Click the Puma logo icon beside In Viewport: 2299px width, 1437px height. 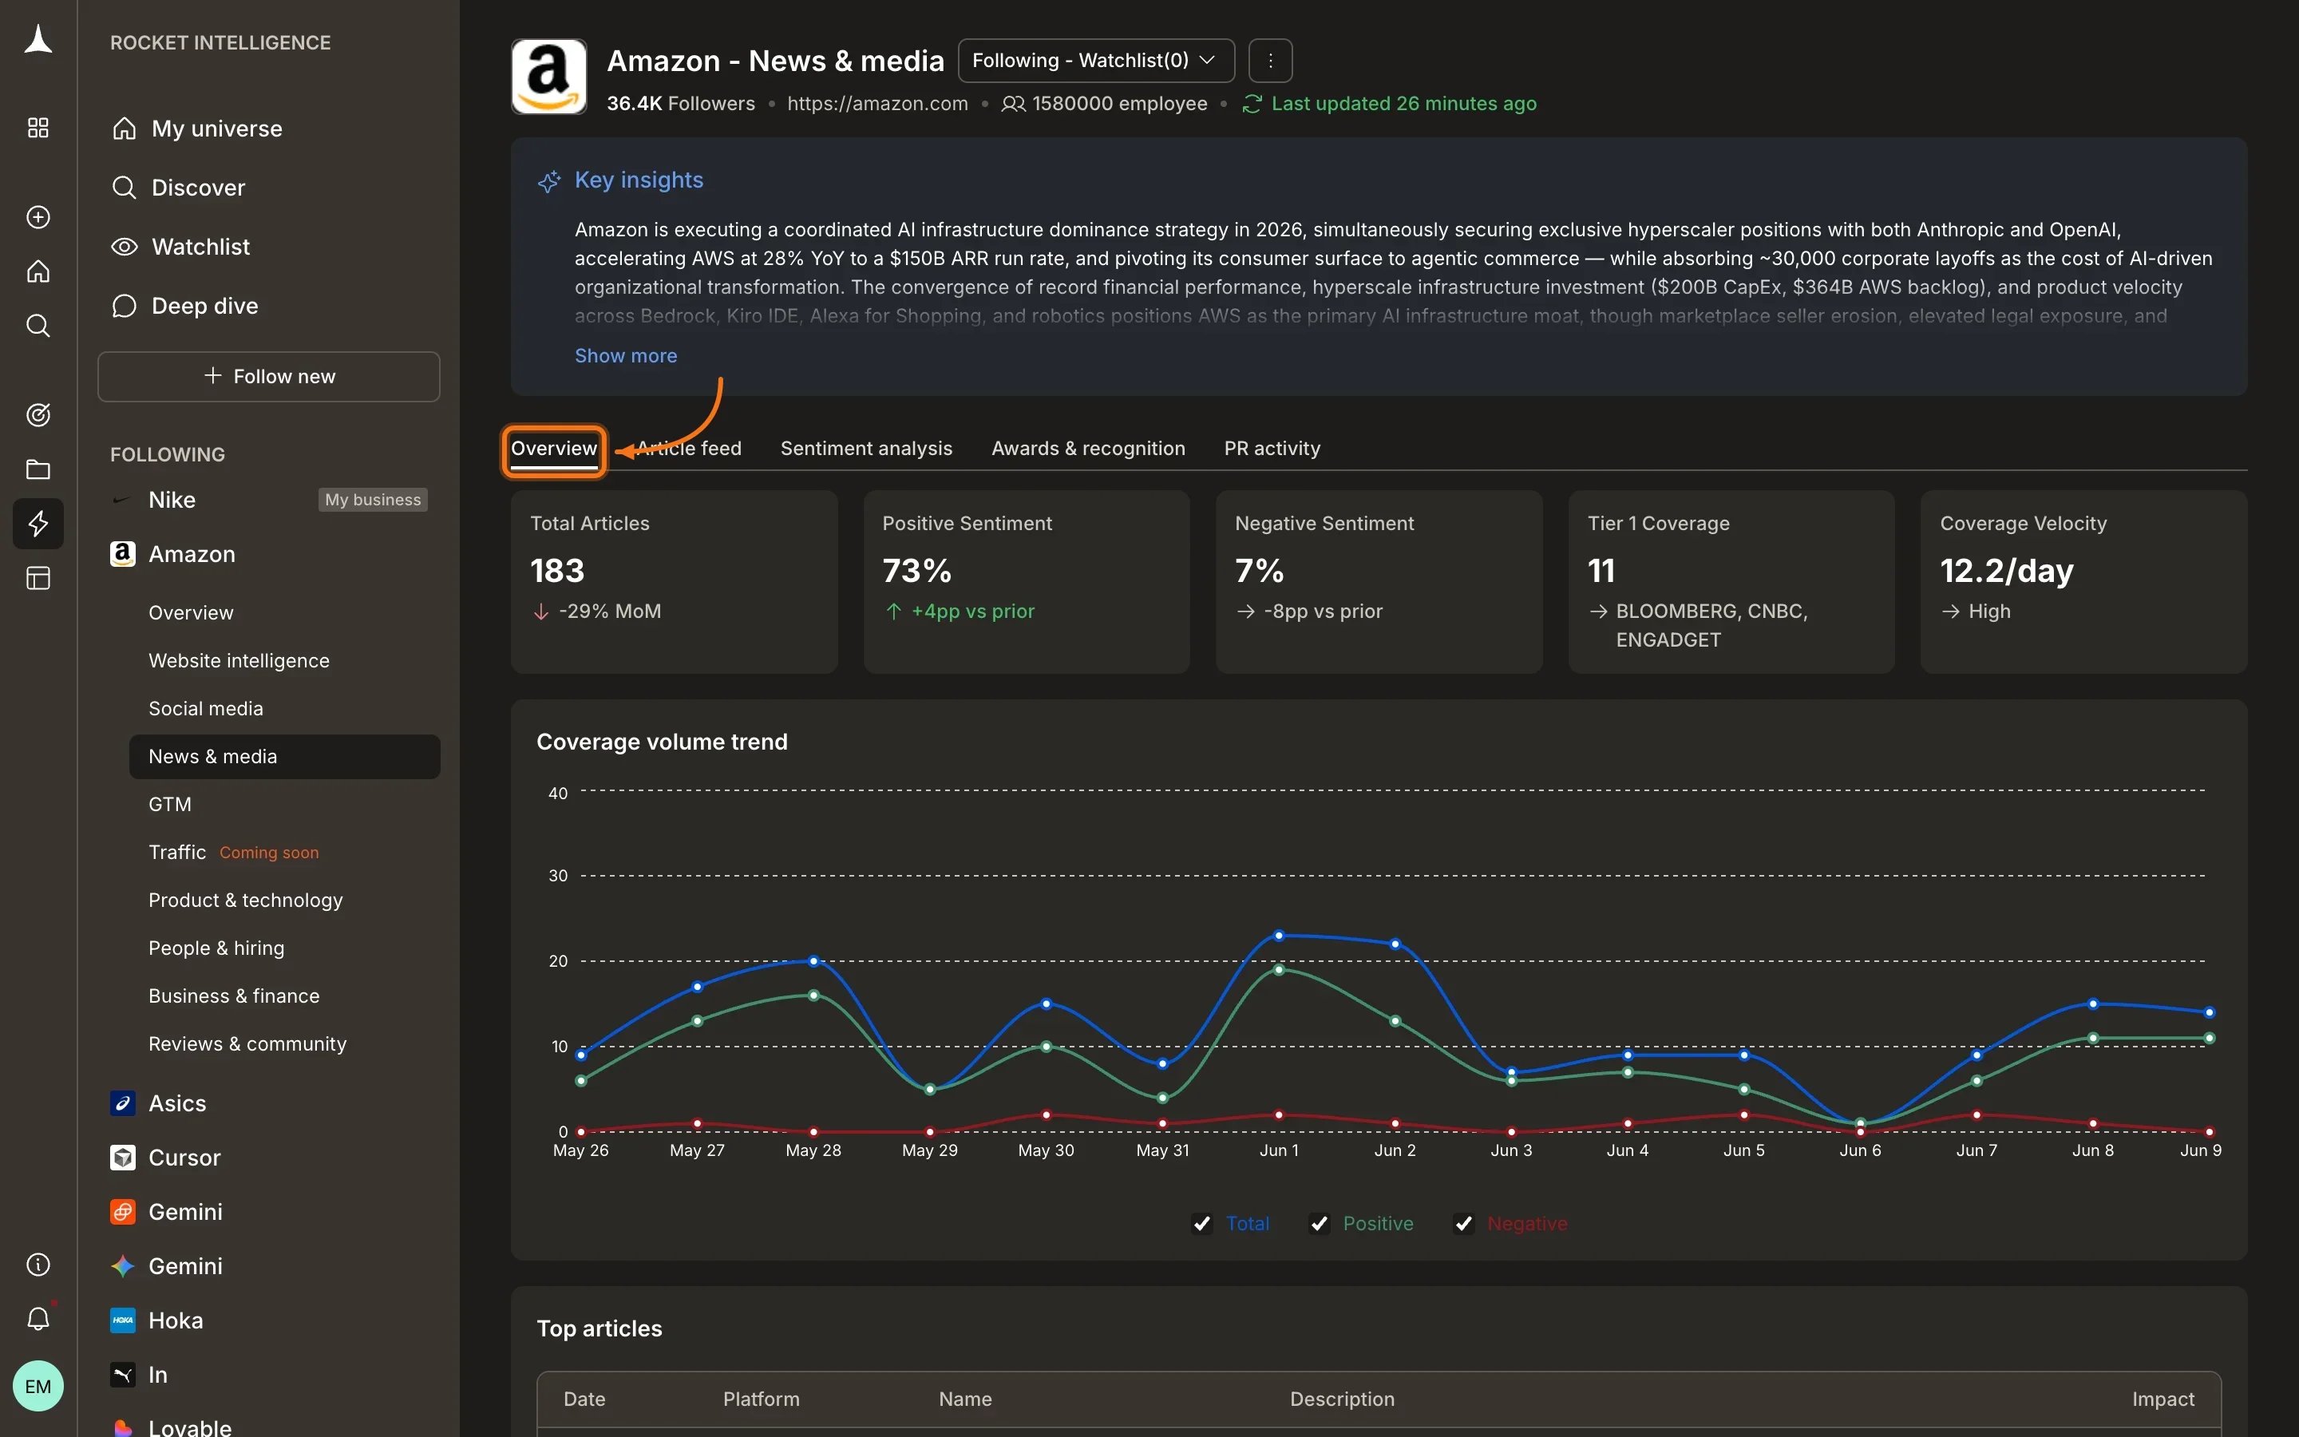[x=123, y=1374]
